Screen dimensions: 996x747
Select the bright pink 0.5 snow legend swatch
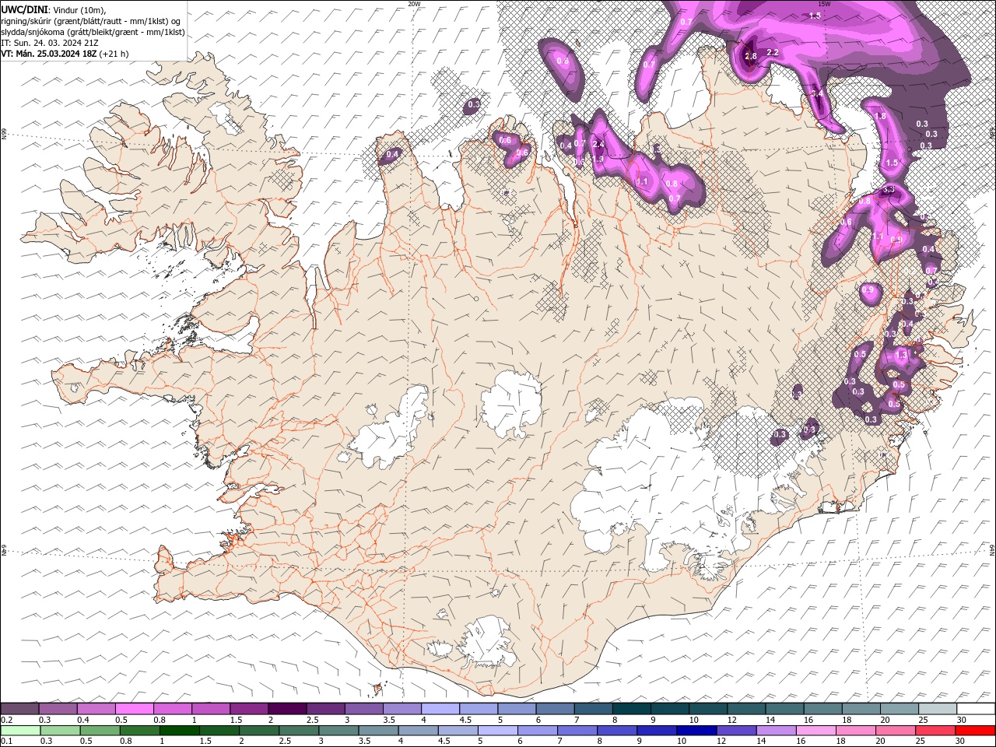[134, 709]
